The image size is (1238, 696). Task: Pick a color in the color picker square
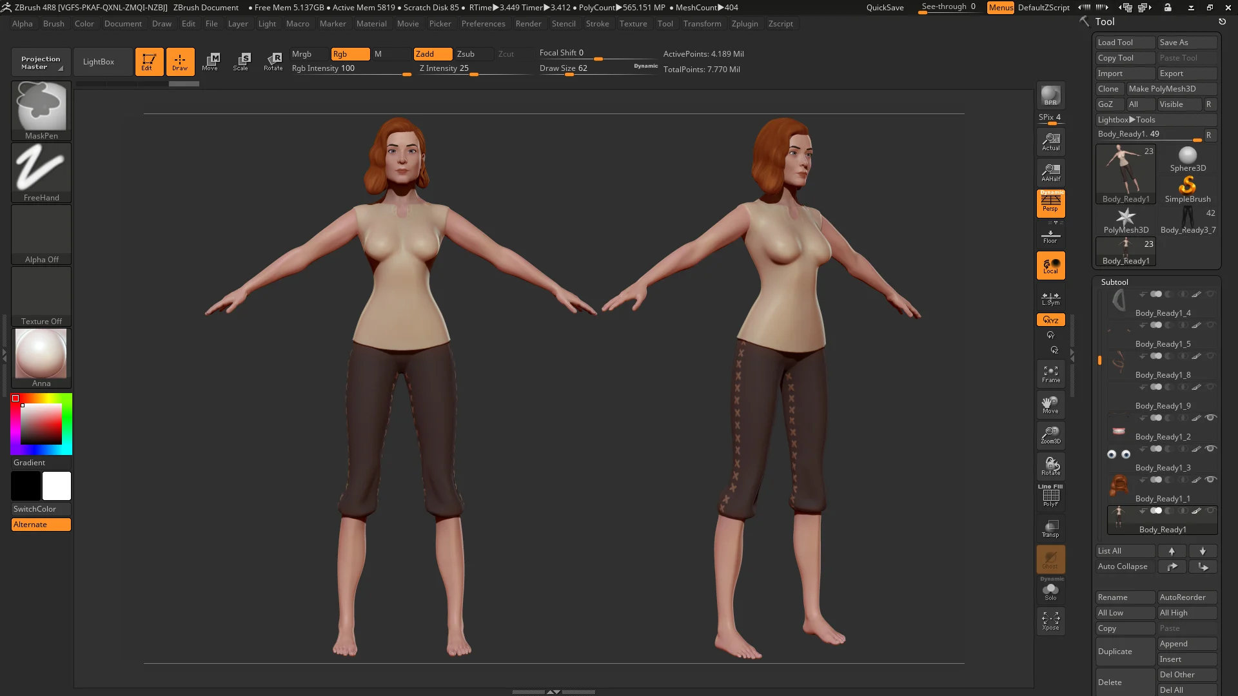click(41, 423)
